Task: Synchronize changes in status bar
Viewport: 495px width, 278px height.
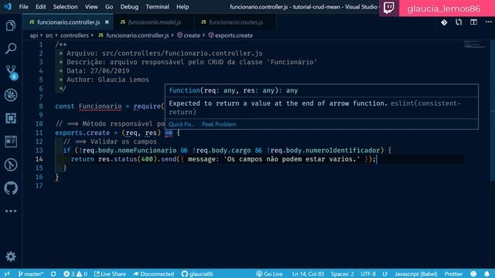Action: pyautogui.click(x=53, y=274)
